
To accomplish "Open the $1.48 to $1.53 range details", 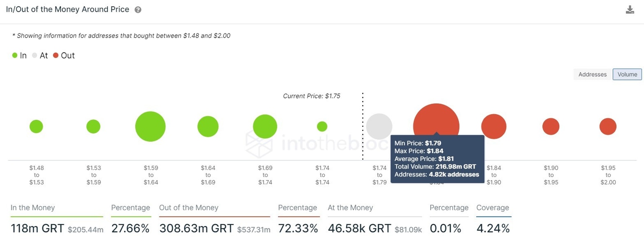I will (36, 126).
